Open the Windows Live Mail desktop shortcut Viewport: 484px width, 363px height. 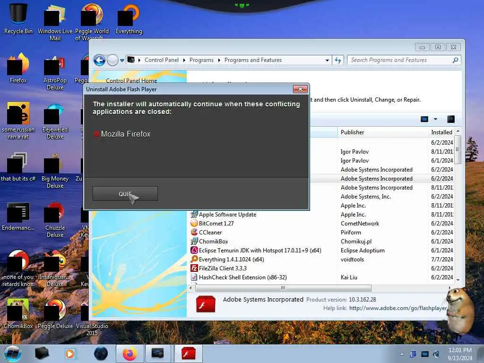coord(55,23)
